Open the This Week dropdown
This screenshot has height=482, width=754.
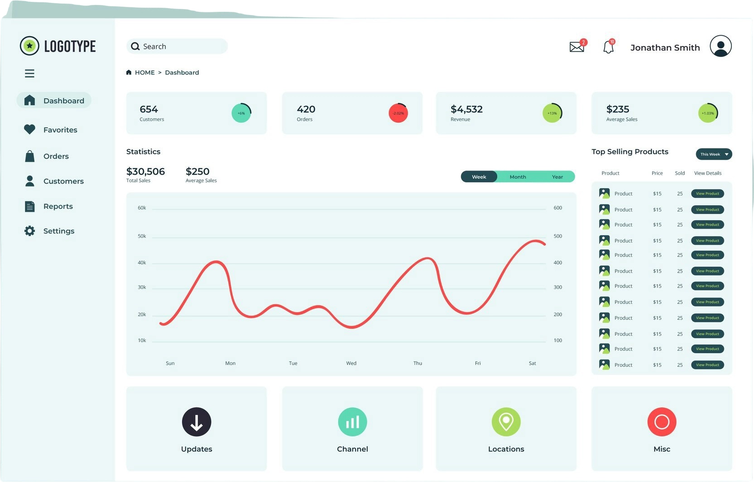[x=714, y=154]
